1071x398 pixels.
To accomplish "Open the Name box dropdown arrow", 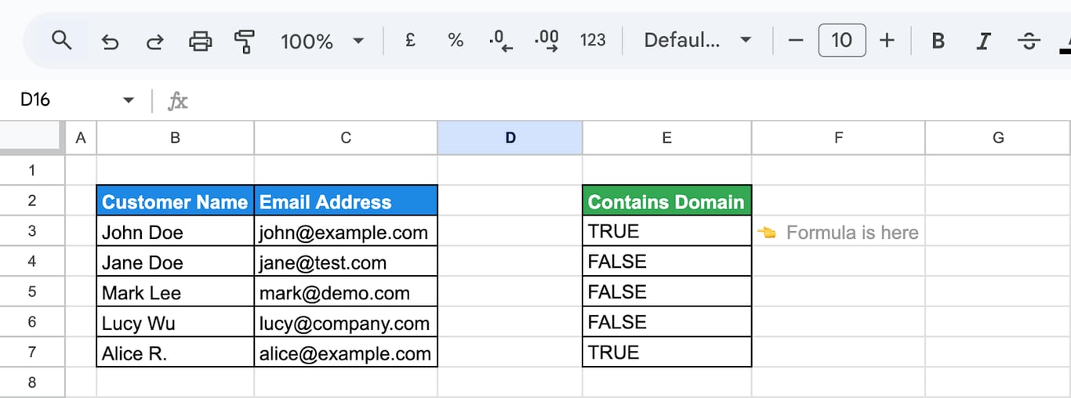I will coord(129,100).
